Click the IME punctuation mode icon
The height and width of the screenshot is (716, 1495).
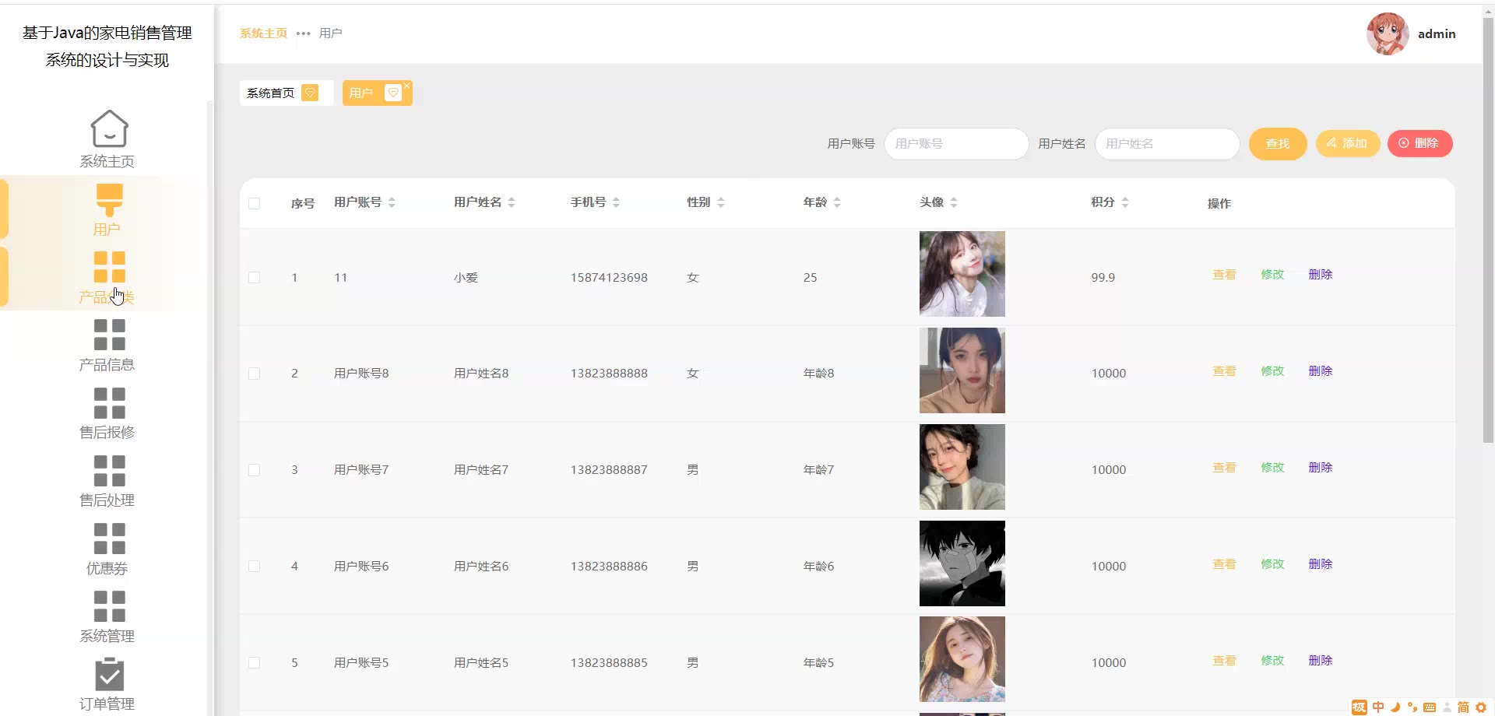click(1412, 707)
